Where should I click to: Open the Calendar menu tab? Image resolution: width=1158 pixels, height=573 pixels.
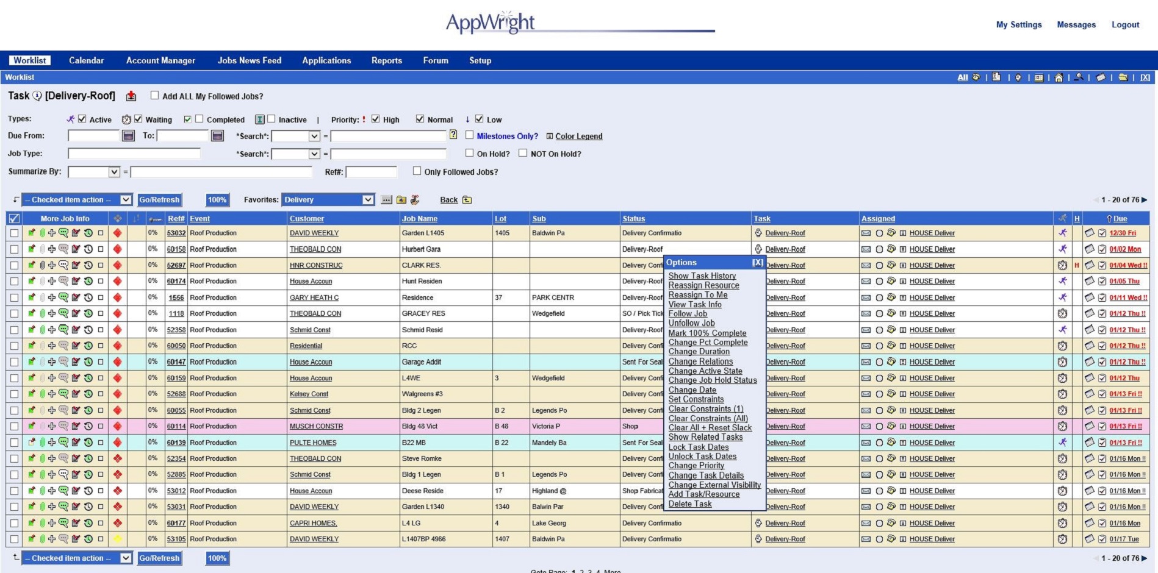(x=86, y=60)
